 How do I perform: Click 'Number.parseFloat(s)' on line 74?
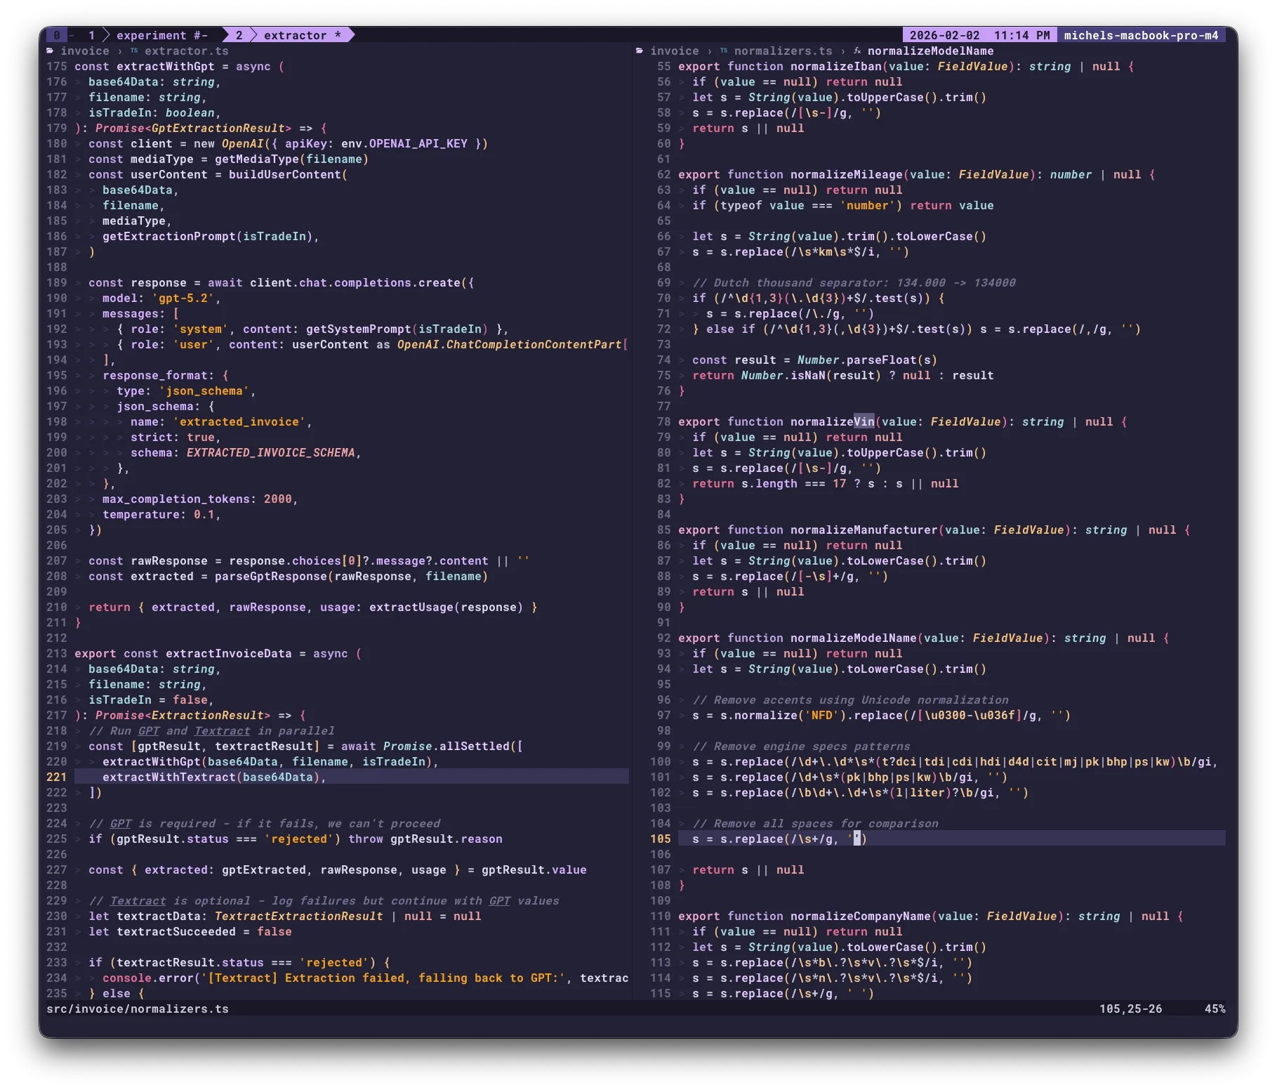click(x=868, y=360)
